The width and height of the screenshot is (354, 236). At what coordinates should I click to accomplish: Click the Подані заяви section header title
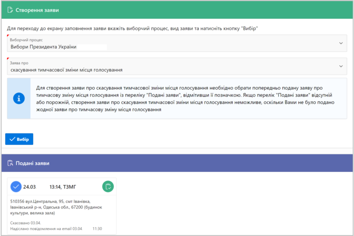[33, 163]
